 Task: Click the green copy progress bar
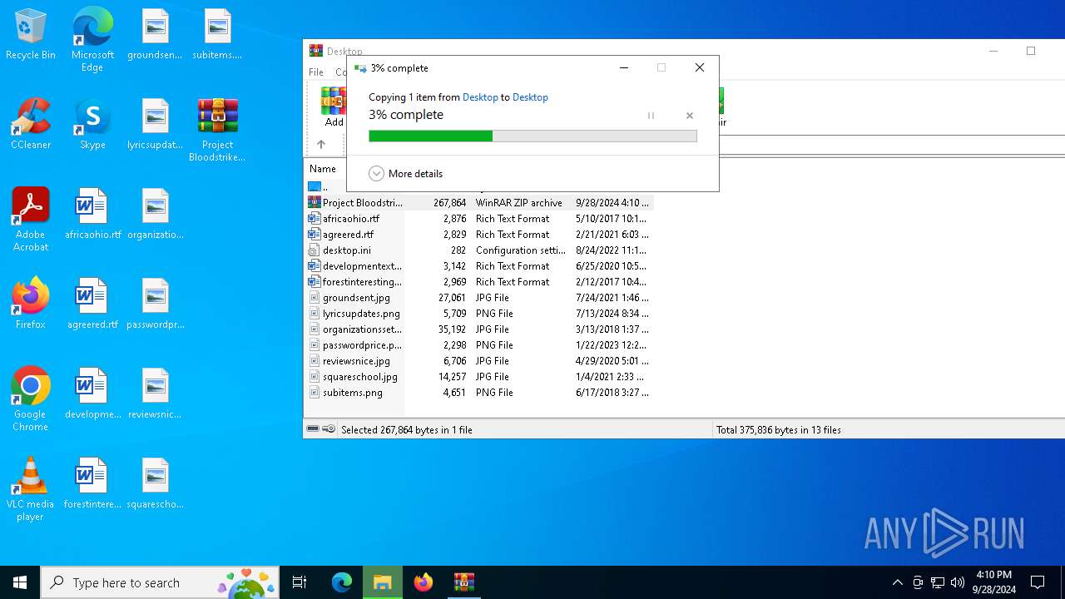pyautogui.click(x=532, y=136)
